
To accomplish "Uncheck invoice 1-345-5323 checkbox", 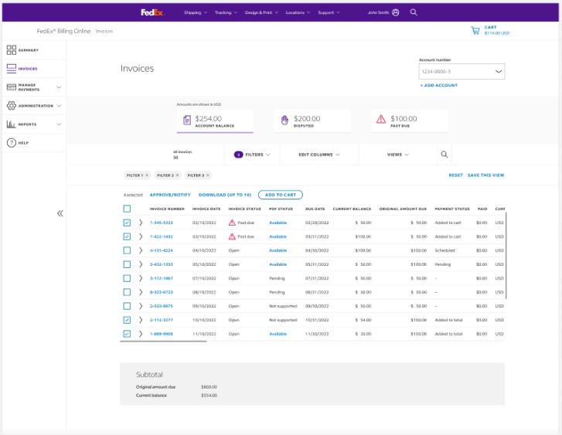I will (127, 223).
